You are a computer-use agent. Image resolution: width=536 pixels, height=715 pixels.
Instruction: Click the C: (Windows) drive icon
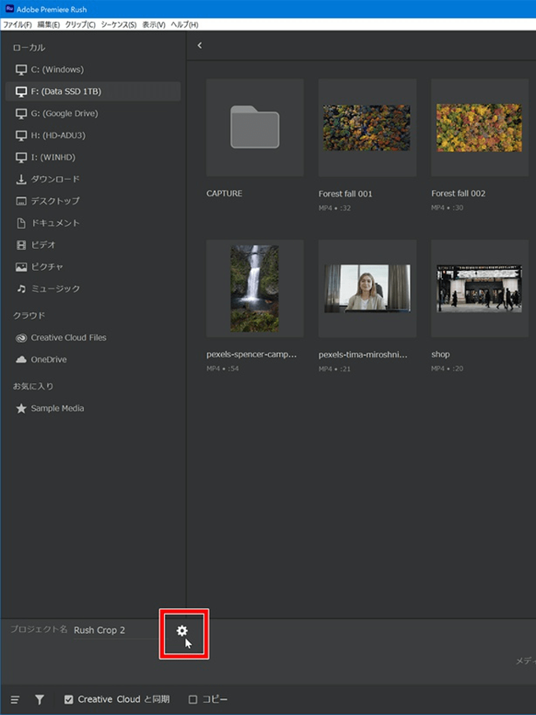[21, 70]
